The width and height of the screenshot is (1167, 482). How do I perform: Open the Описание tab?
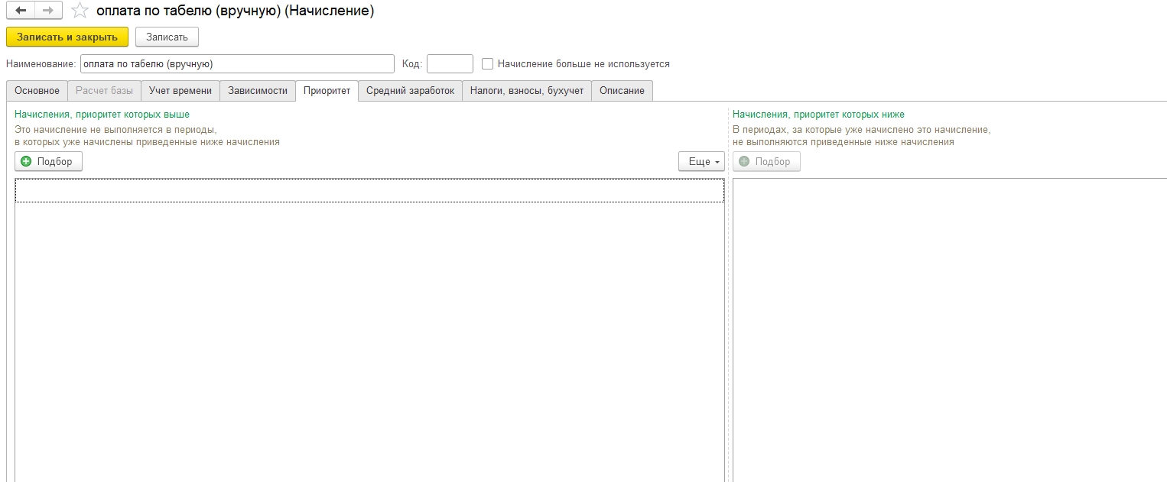coord(622,91)
